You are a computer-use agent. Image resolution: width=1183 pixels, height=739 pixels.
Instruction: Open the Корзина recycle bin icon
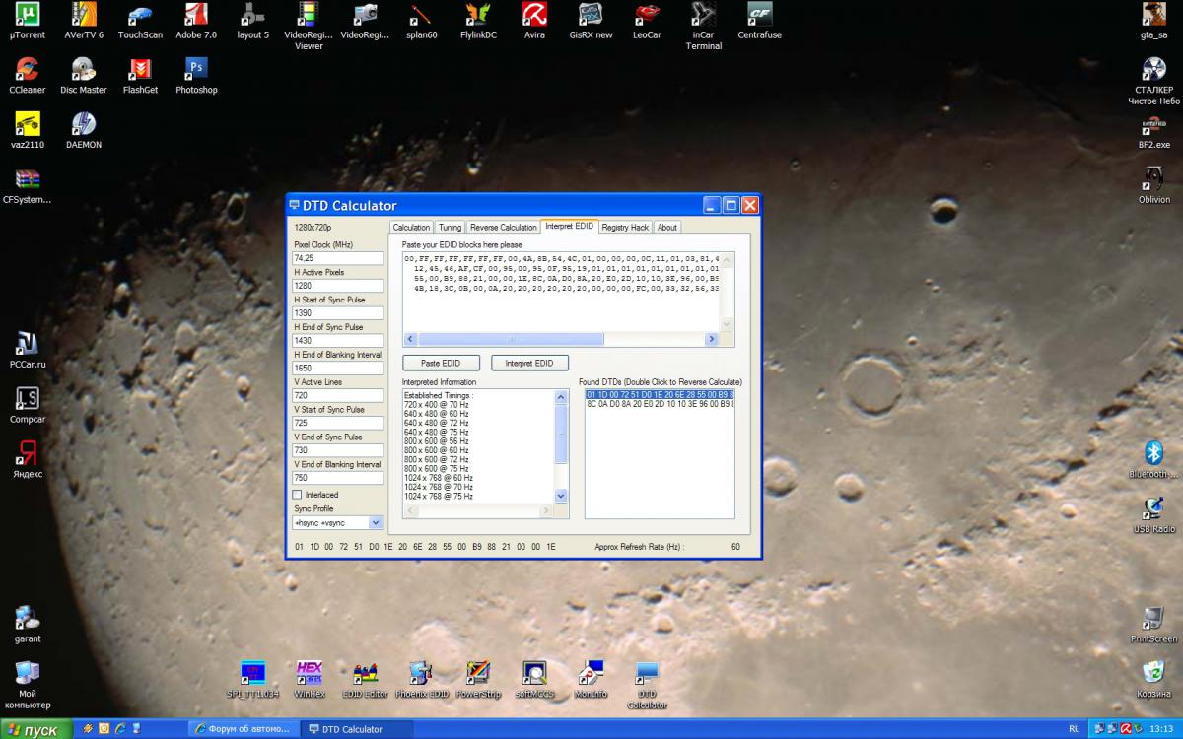[1152, 673]
